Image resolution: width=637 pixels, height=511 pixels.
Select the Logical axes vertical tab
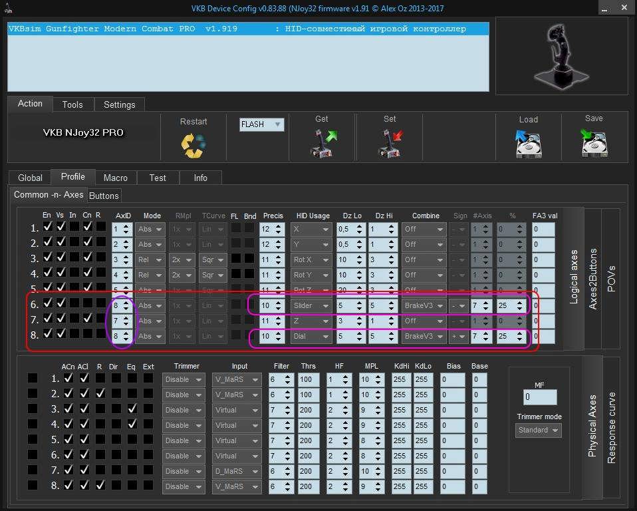574,277
